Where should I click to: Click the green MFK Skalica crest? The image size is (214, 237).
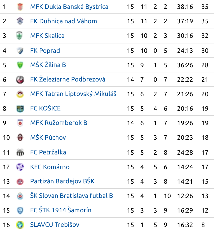tap(19, 35)
